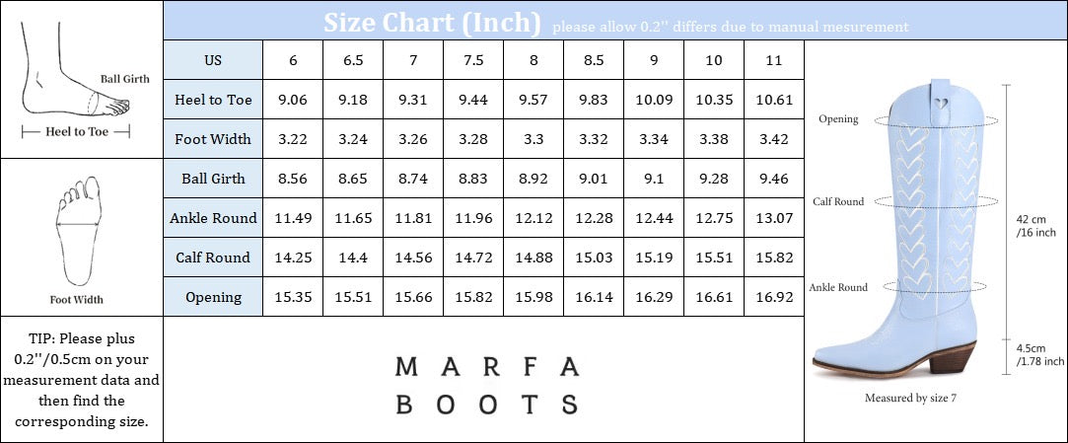Click the Measured by size 7 caption

click(x=910, y=399)
